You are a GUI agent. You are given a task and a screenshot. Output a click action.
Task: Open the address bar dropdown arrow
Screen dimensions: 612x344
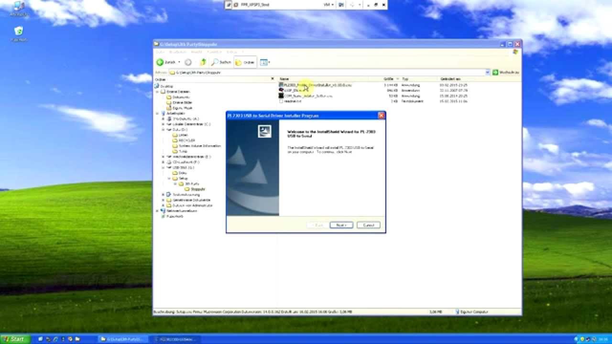coord(488,73)
